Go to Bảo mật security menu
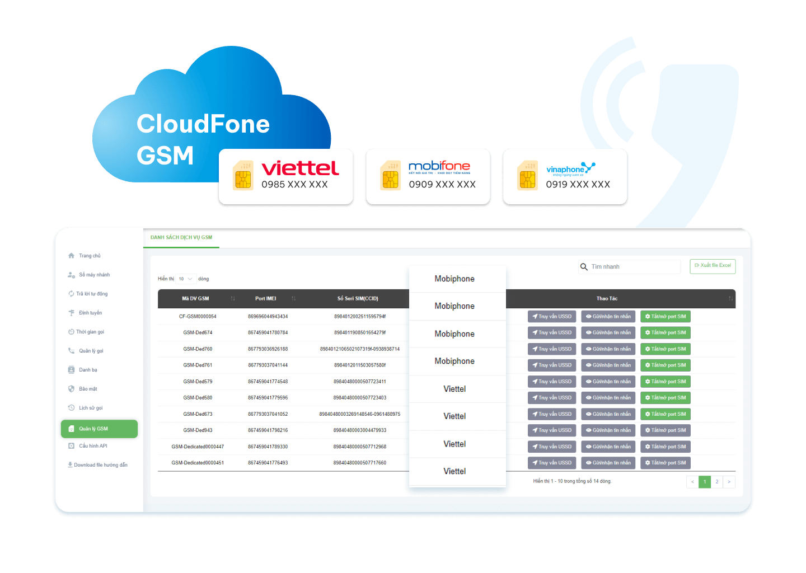The image size is (806, 573). [x=82, y=389]
